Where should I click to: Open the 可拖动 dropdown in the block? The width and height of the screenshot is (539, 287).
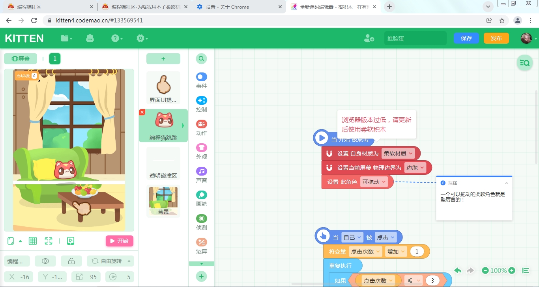pos(374,182)
